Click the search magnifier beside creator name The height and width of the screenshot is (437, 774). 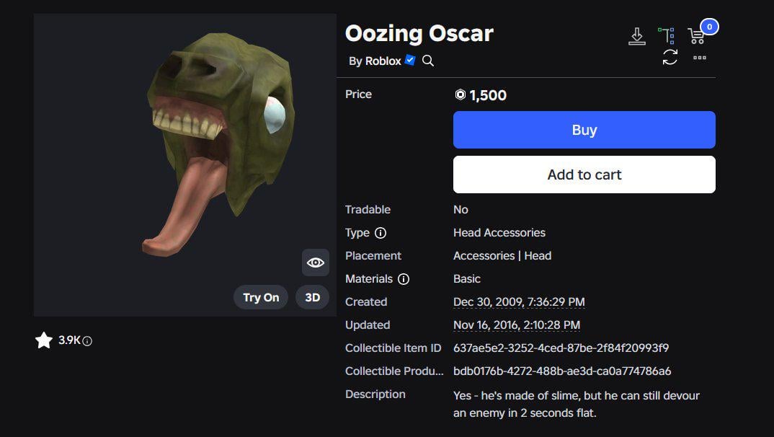coord(428,61)
